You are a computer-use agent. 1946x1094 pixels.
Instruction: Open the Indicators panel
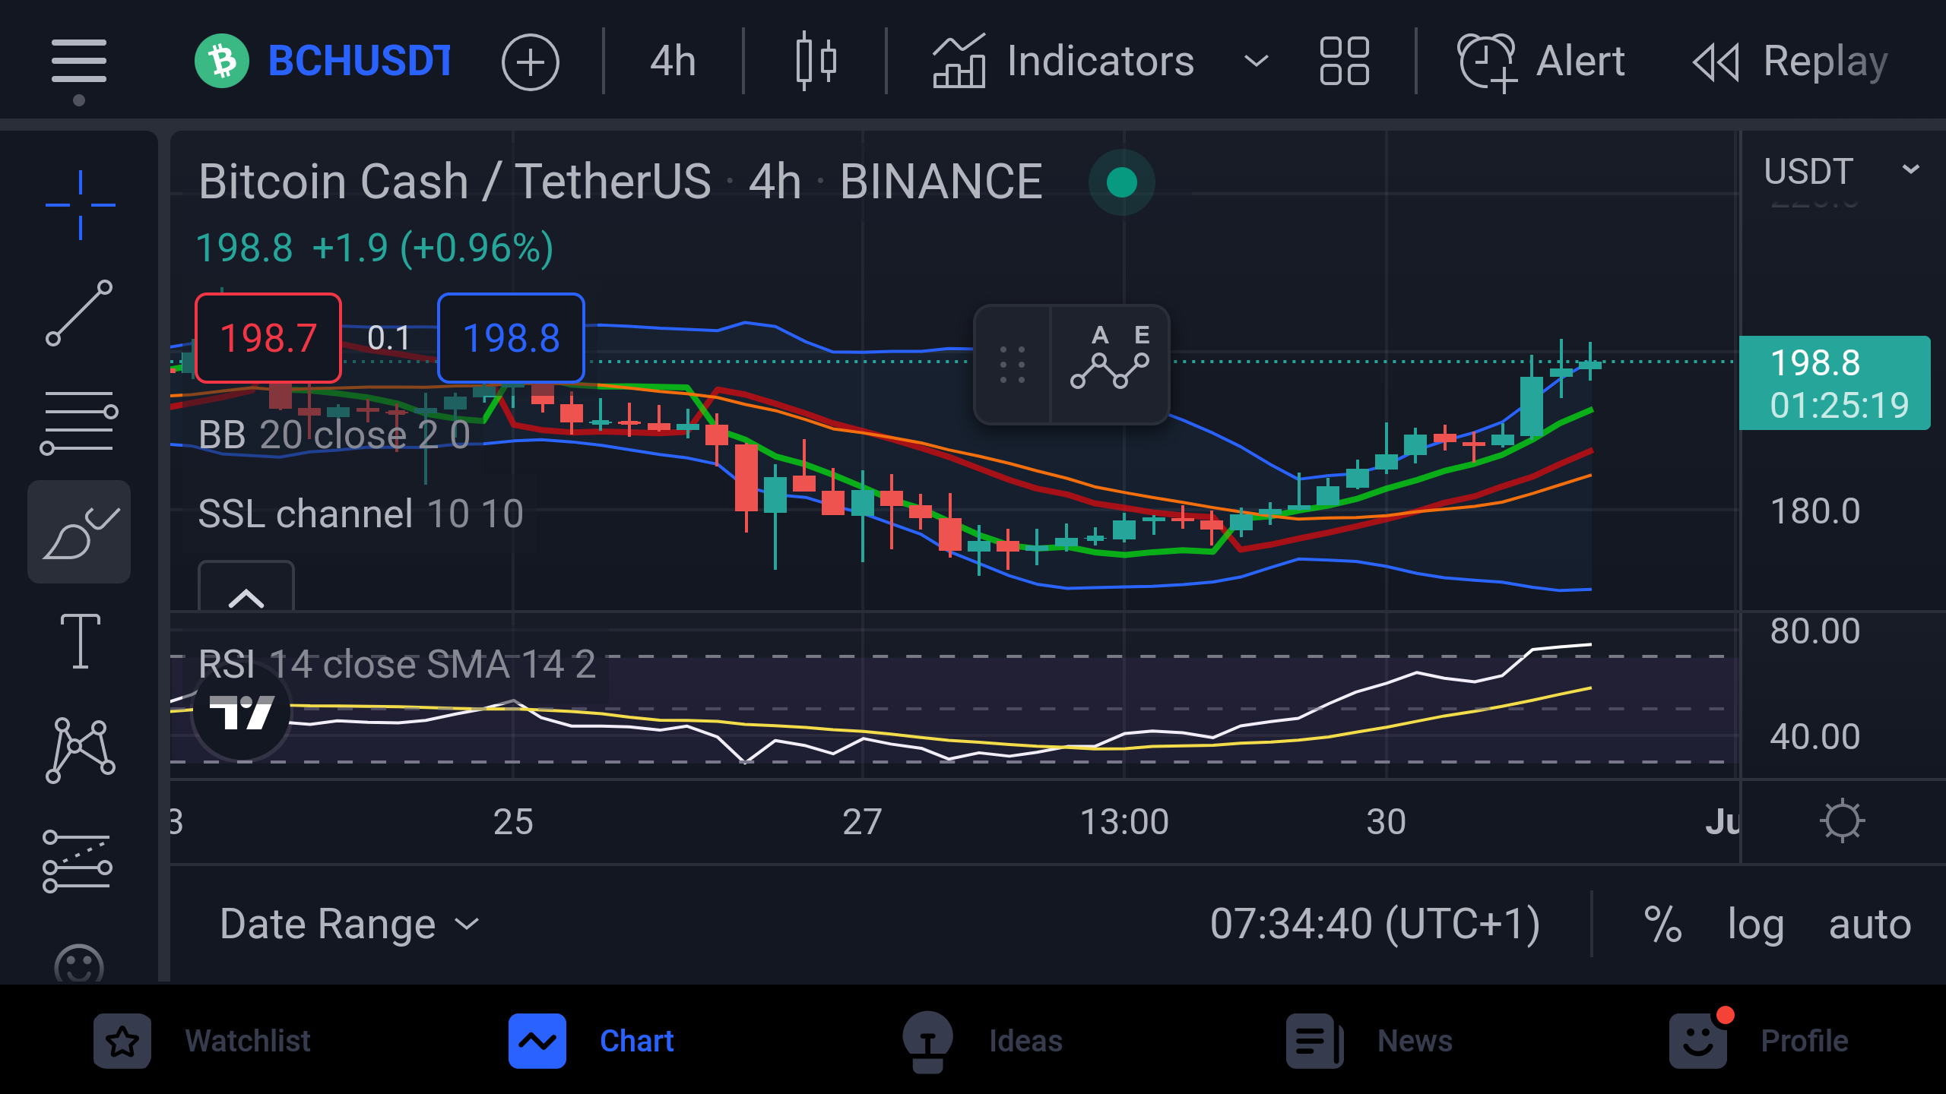click(x=1064, y=61)
